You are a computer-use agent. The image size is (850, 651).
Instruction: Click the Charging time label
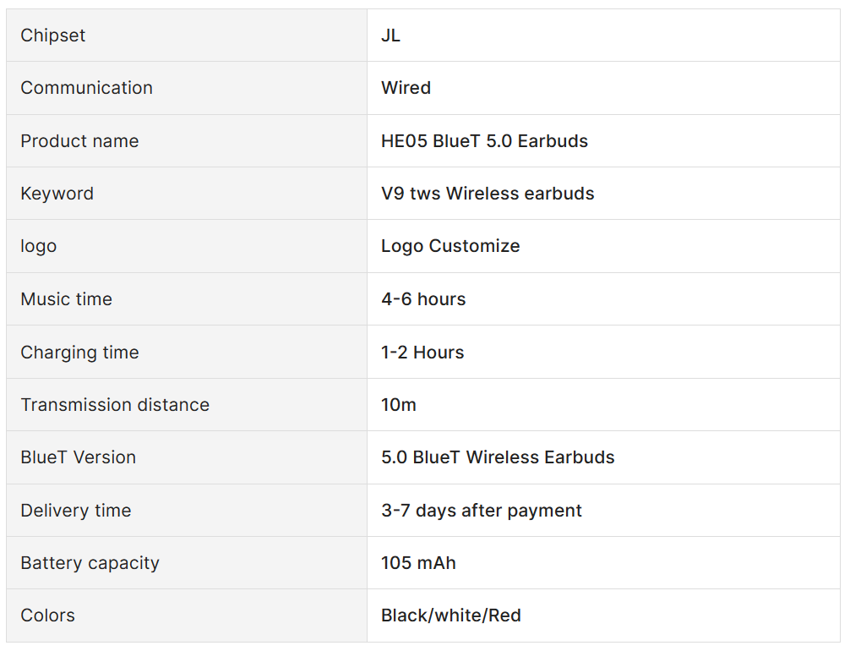coord(79,353)
